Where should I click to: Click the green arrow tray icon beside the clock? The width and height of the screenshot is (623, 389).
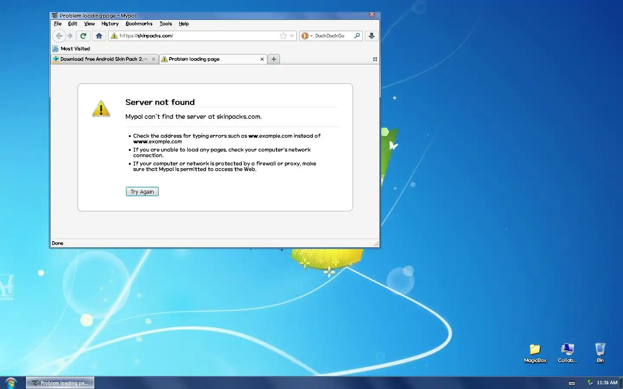coord(590,382)
